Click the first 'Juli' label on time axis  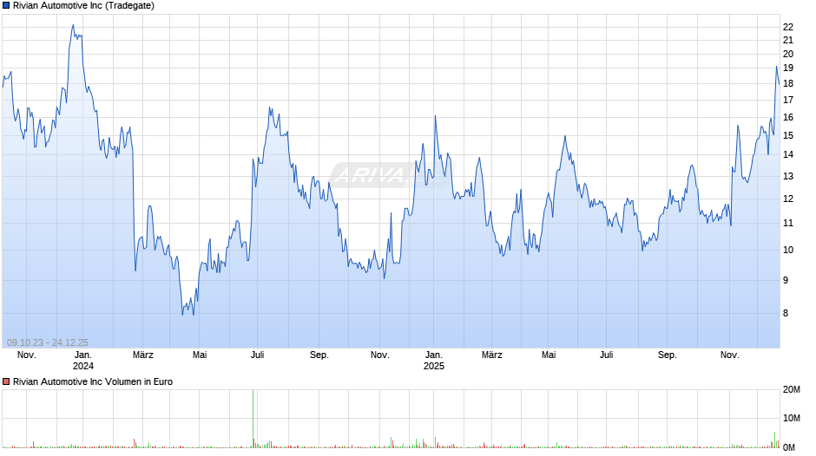258,355
